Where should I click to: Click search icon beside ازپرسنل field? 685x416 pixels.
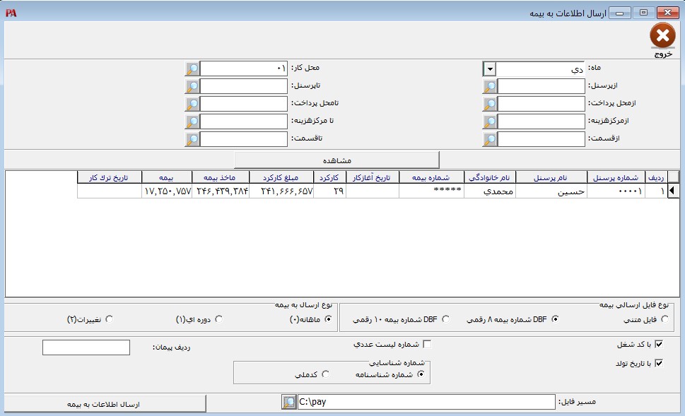coord(489,86)
